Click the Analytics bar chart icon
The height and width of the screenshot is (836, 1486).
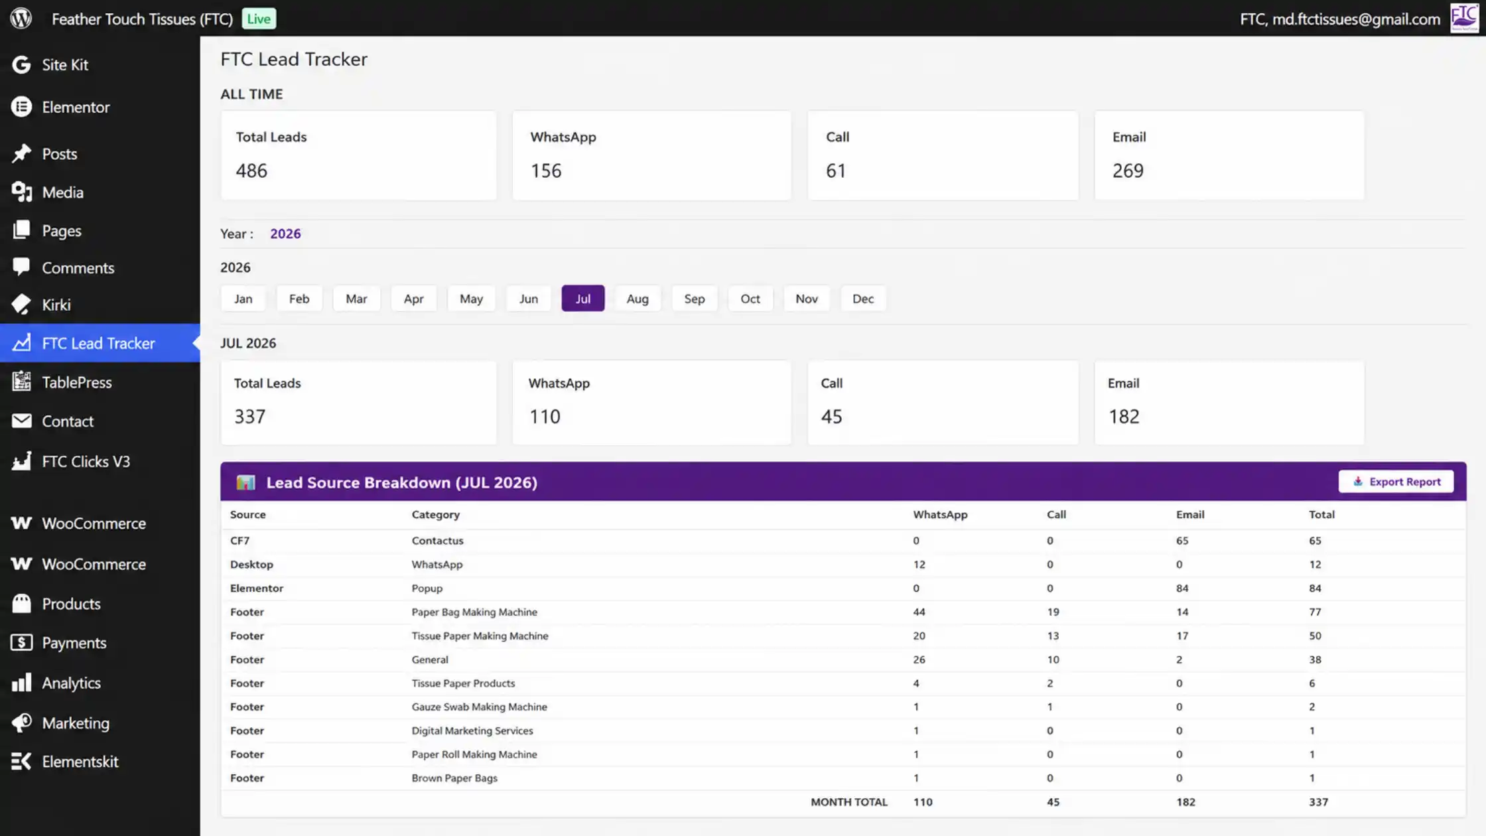pyautogui.click(x=21, y=683)
